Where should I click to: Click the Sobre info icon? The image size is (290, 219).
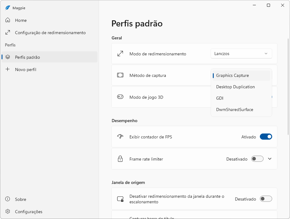(x=8, y=199)
